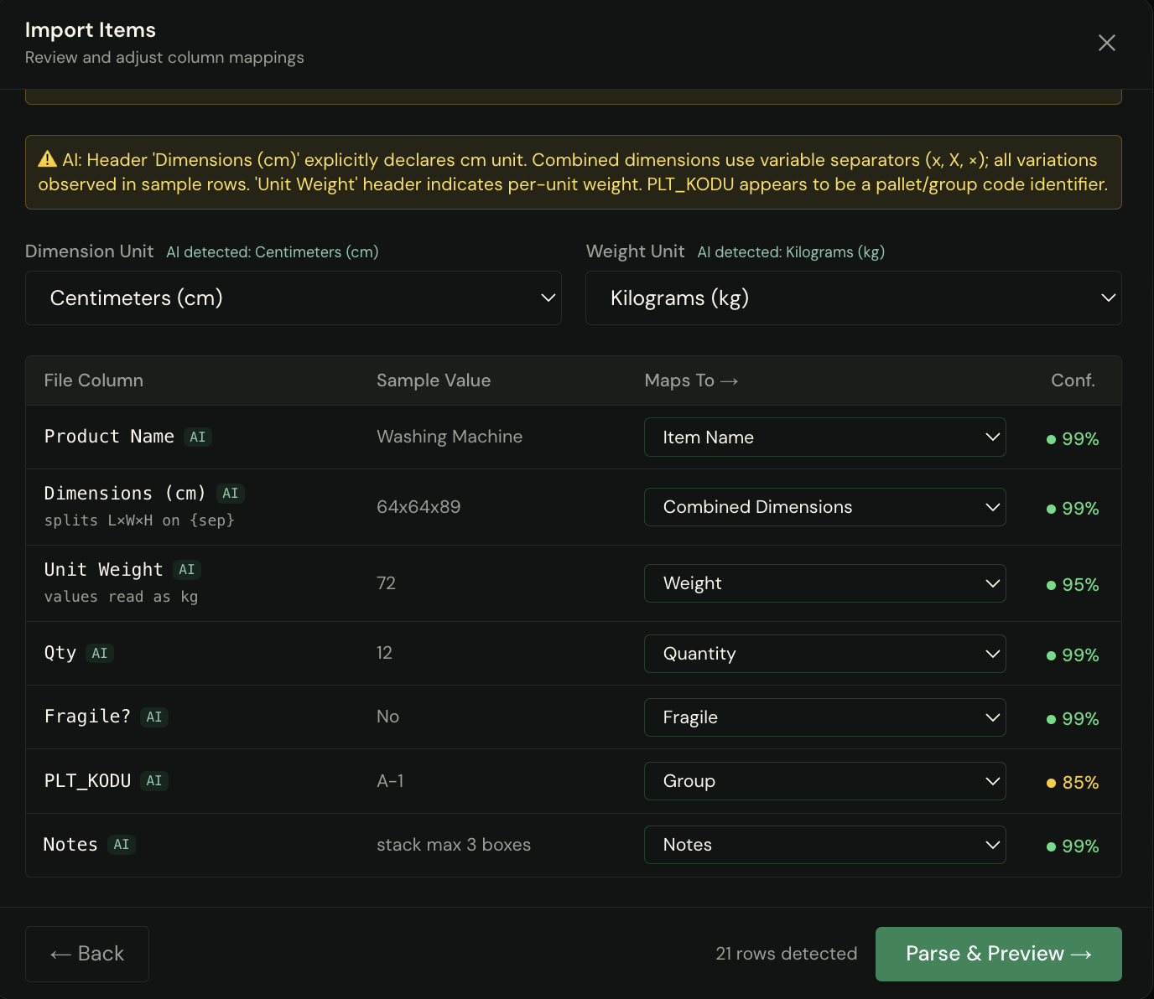Open mapping dropdown for Product Name

point(825,437)
